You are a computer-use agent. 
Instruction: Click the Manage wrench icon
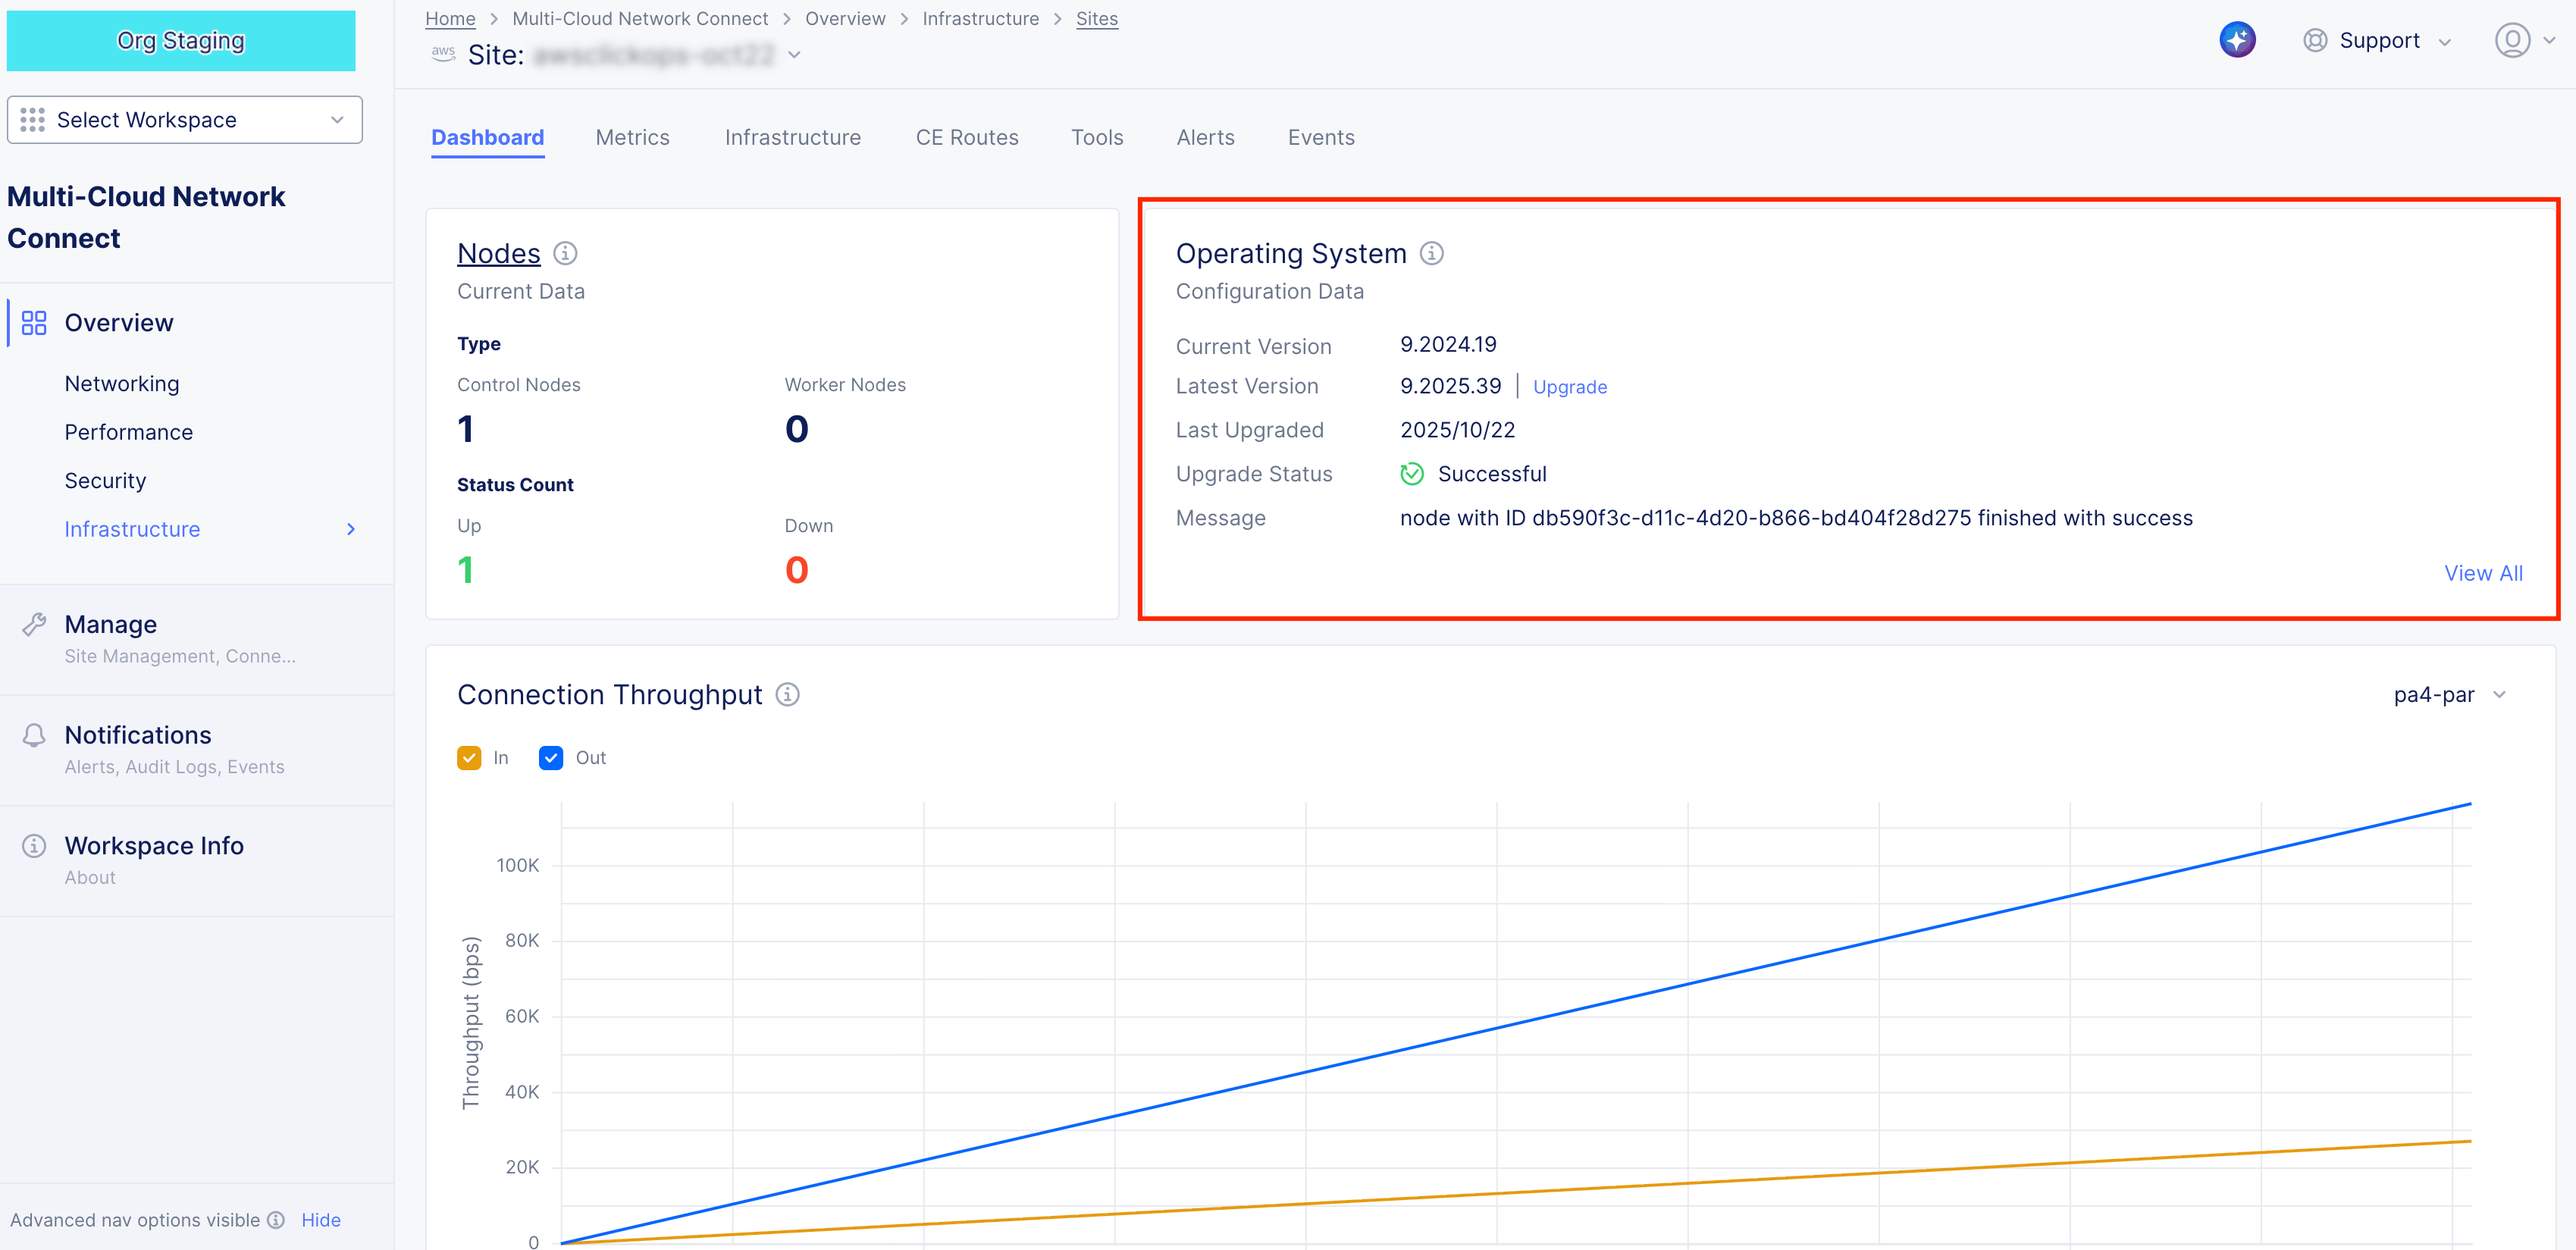(x=34, y=625)
